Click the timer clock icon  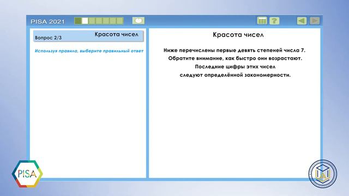click(138, 21)
